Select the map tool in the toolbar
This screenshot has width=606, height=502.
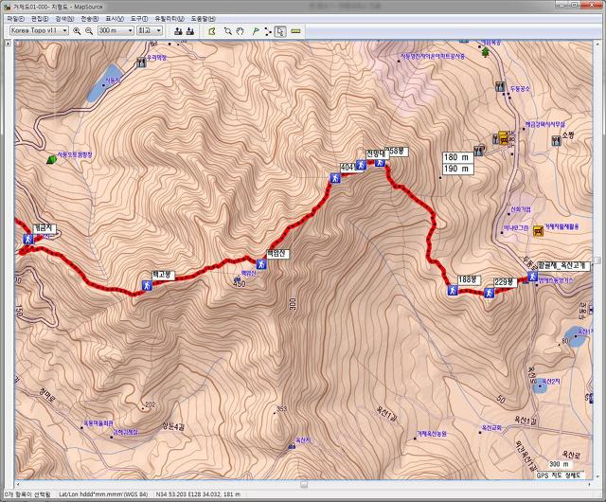[x=212, y=31]
